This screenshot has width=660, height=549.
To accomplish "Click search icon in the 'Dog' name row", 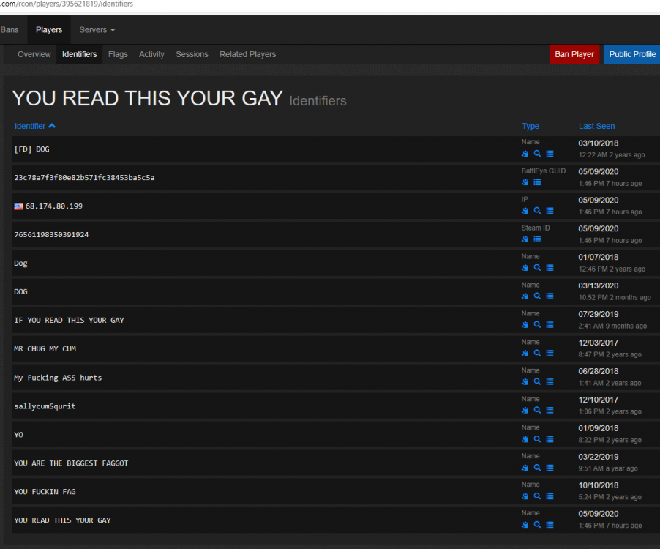I will 537,268.
